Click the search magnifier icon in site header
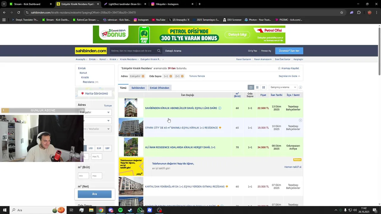The image size is (381, 214). (159, 51)
